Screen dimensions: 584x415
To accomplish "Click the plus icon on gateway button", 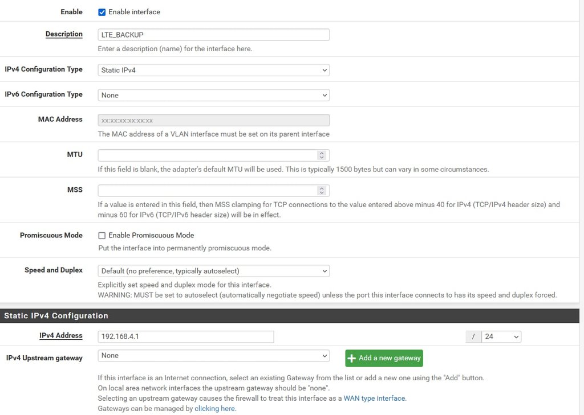I will click(352, 358).
